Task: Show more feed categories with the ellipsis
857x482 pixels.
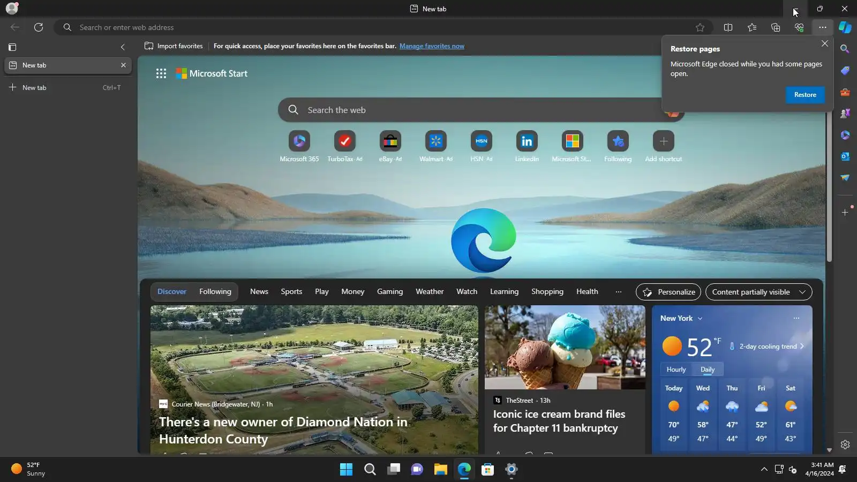Action: (619, 292)
